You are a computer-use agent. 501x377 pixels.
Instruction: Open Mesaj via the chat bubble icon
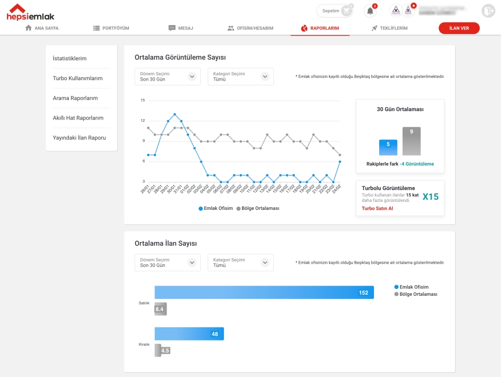(x=172, y=28)
